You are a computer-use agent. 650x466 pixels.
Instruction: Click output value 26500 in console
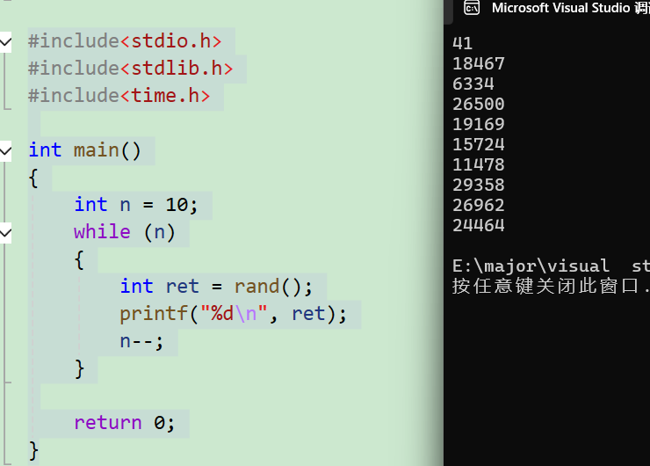(479, 104)
